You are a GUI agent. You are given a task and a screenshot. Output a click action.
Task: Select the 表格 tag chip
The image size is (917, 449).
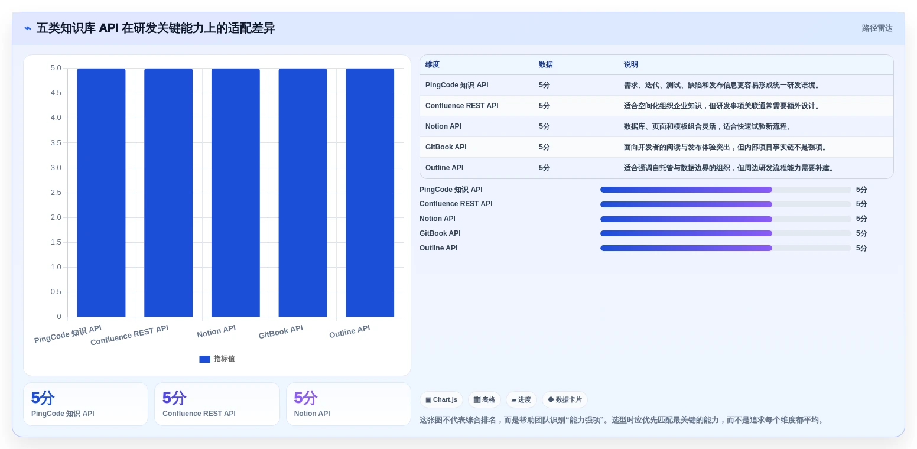pos(484,400)
